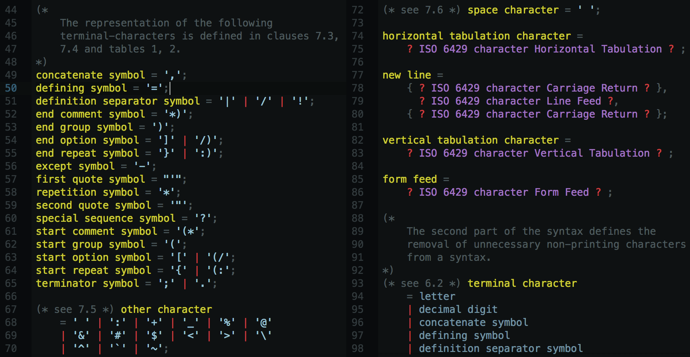Viewport: 690px width, 357px height.
Task: Click 'ISO 6429 character Form Feed' text
Action: [x=504, y=192]
